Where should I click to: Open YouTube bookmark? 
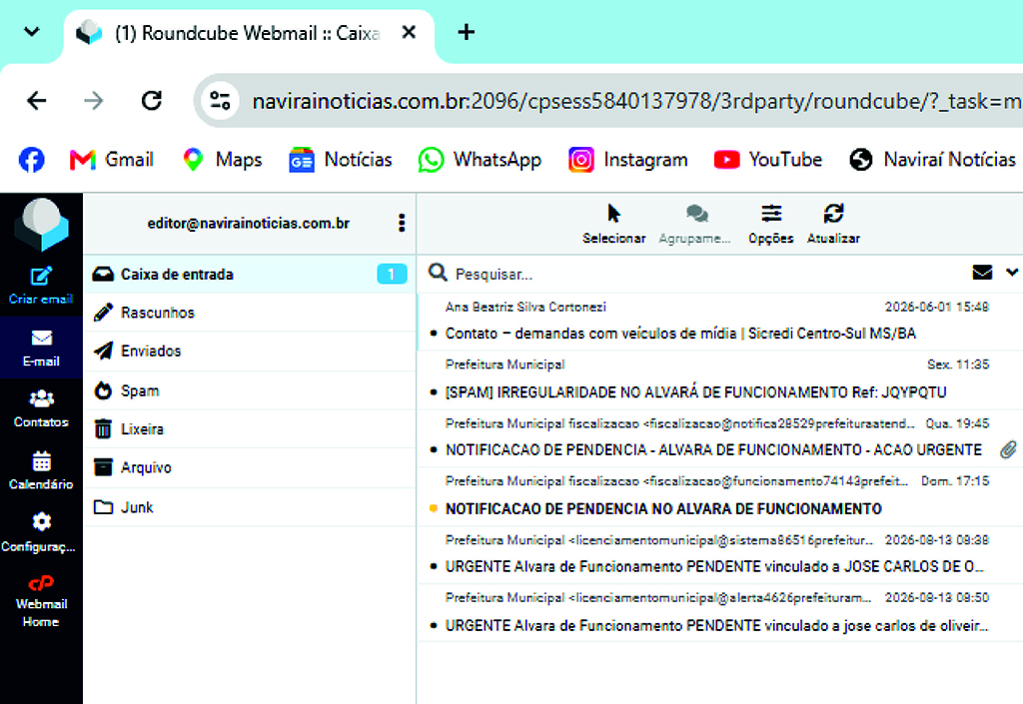coord(768,160)
